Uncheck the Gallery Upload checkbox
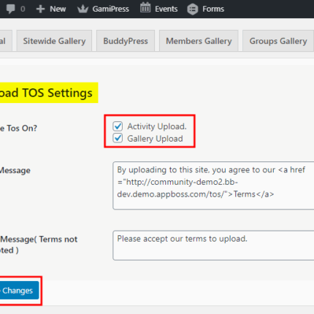 coord(118,138)
